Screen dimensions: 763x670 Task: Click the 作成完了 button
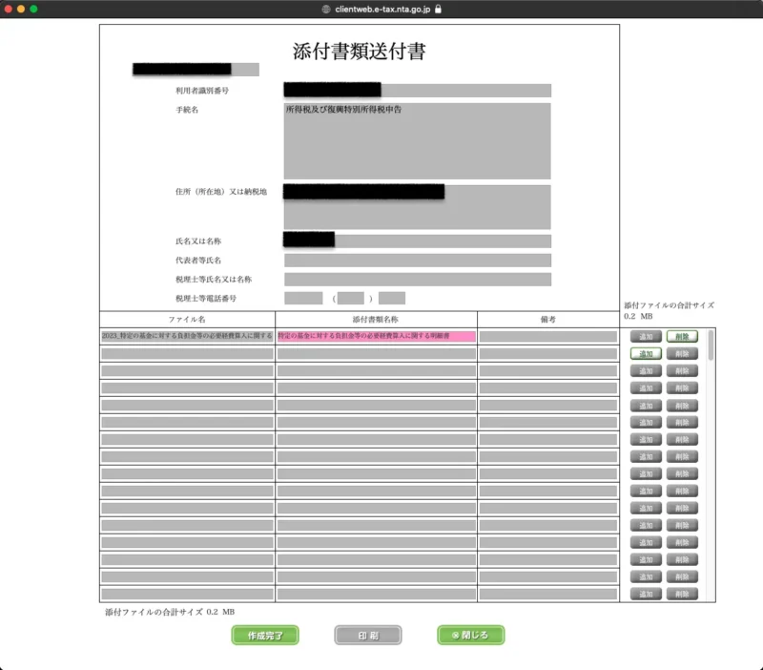tap(265, 635)
